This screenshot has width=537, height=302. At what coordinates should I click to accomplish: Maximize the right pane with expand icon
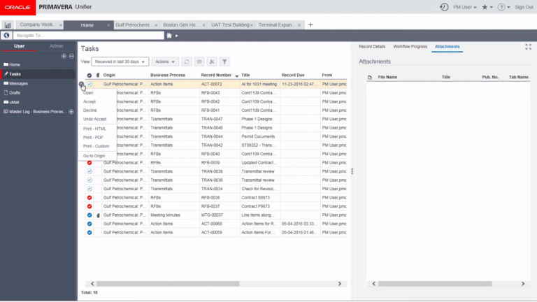tap(528, 47)
